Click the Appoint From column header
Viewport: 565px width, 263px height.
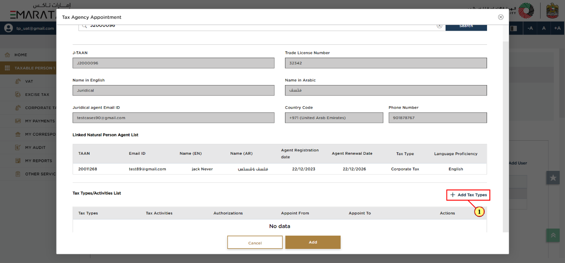coord(295,213)
